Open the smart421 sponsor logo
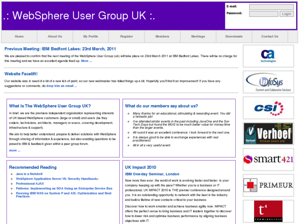299x224 pixels. coord(268,159)
